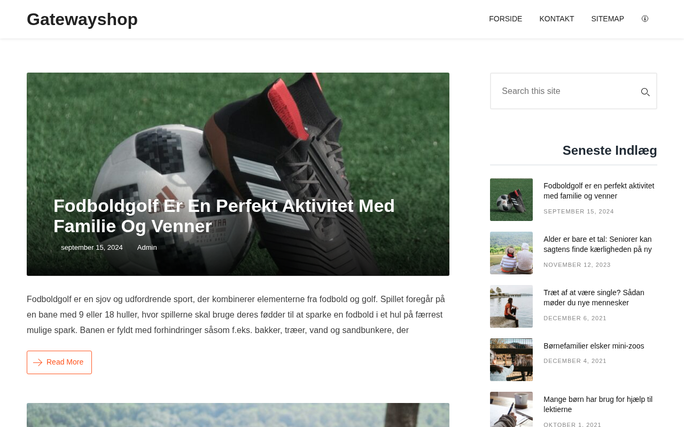The height and width of the screenshot is (427, 684).
Task: Click the search magnifier icon
Action: coord(645,92)
